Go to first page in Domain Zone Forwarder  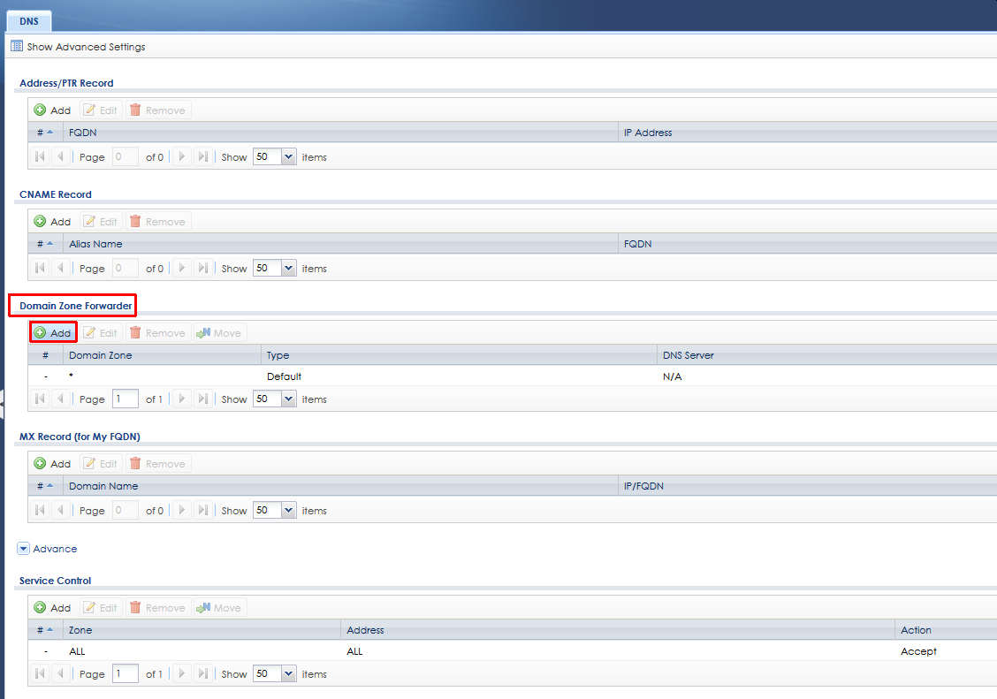point(40,399)
